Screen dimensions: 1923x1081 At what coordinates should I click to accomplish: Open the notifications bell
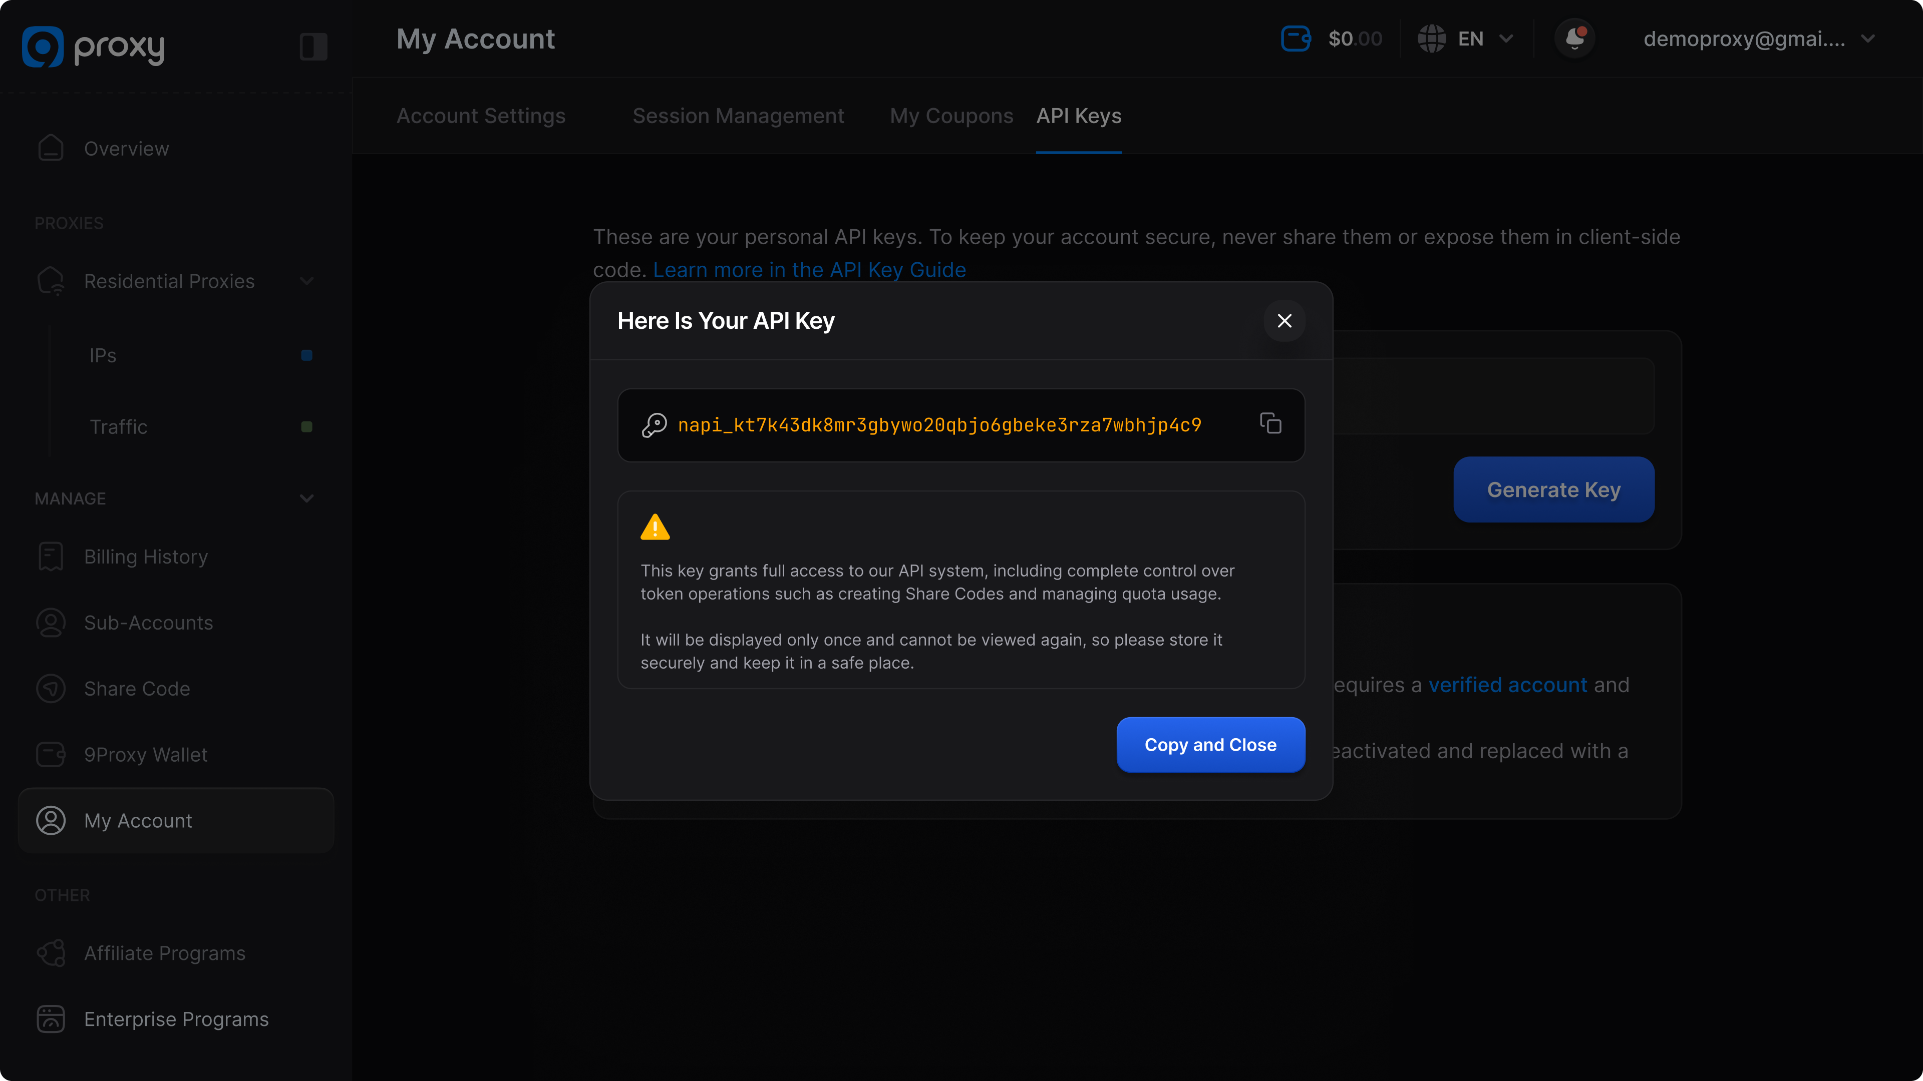tap(1574, 39)
